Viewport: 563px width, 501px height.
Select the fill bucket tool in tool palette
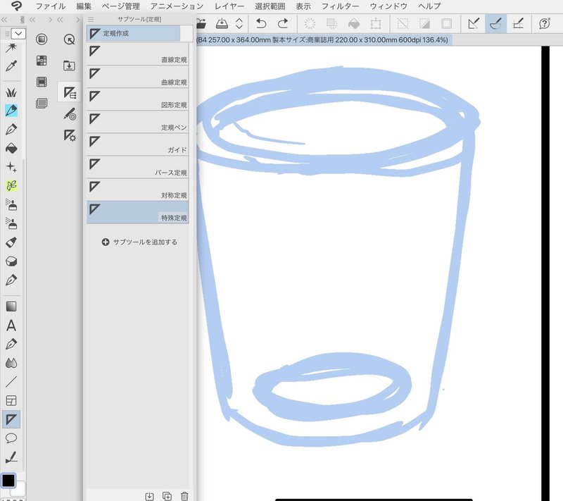(x=11, y=148)
